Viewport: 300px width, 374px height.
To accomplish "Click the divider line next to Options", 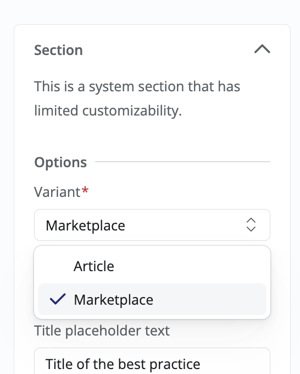I will pos(182,162).
